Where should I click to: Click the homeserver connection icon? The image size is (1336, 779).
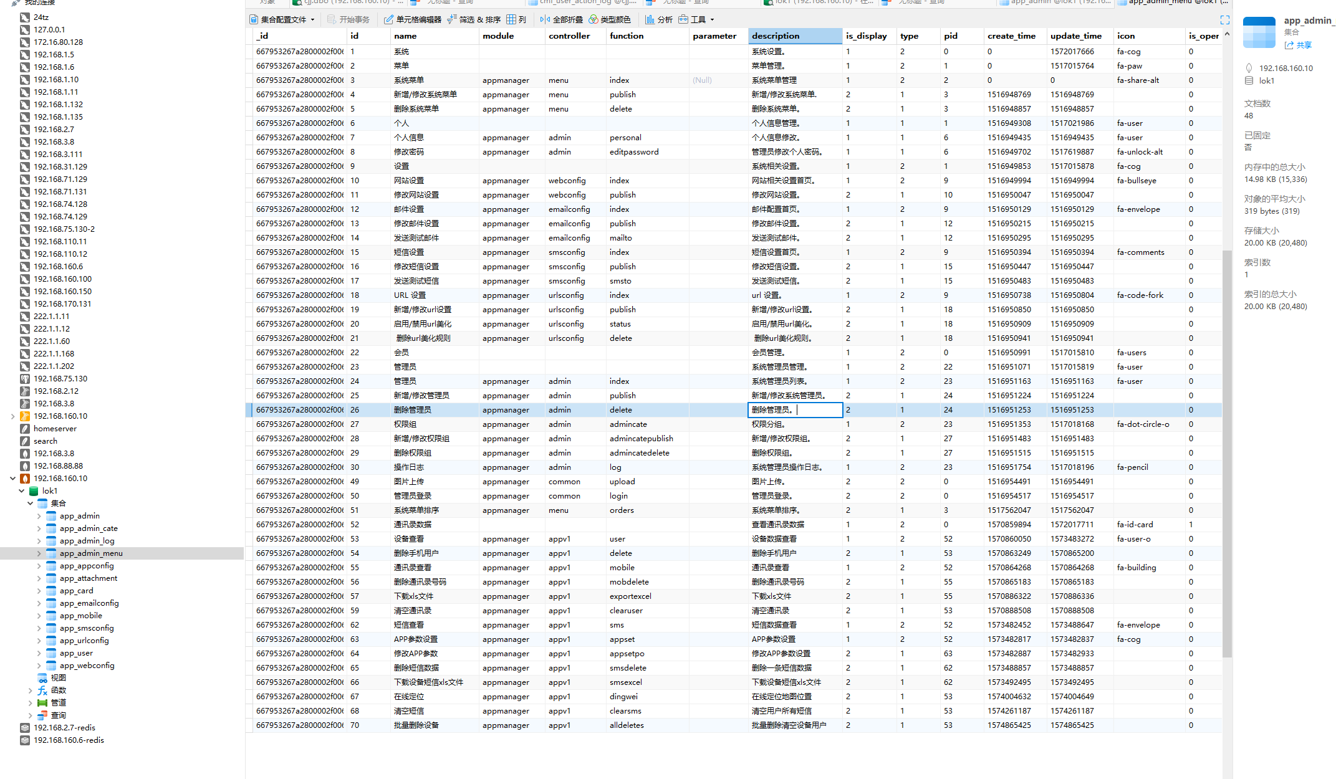pyautogui.click(x=25, y=429)
